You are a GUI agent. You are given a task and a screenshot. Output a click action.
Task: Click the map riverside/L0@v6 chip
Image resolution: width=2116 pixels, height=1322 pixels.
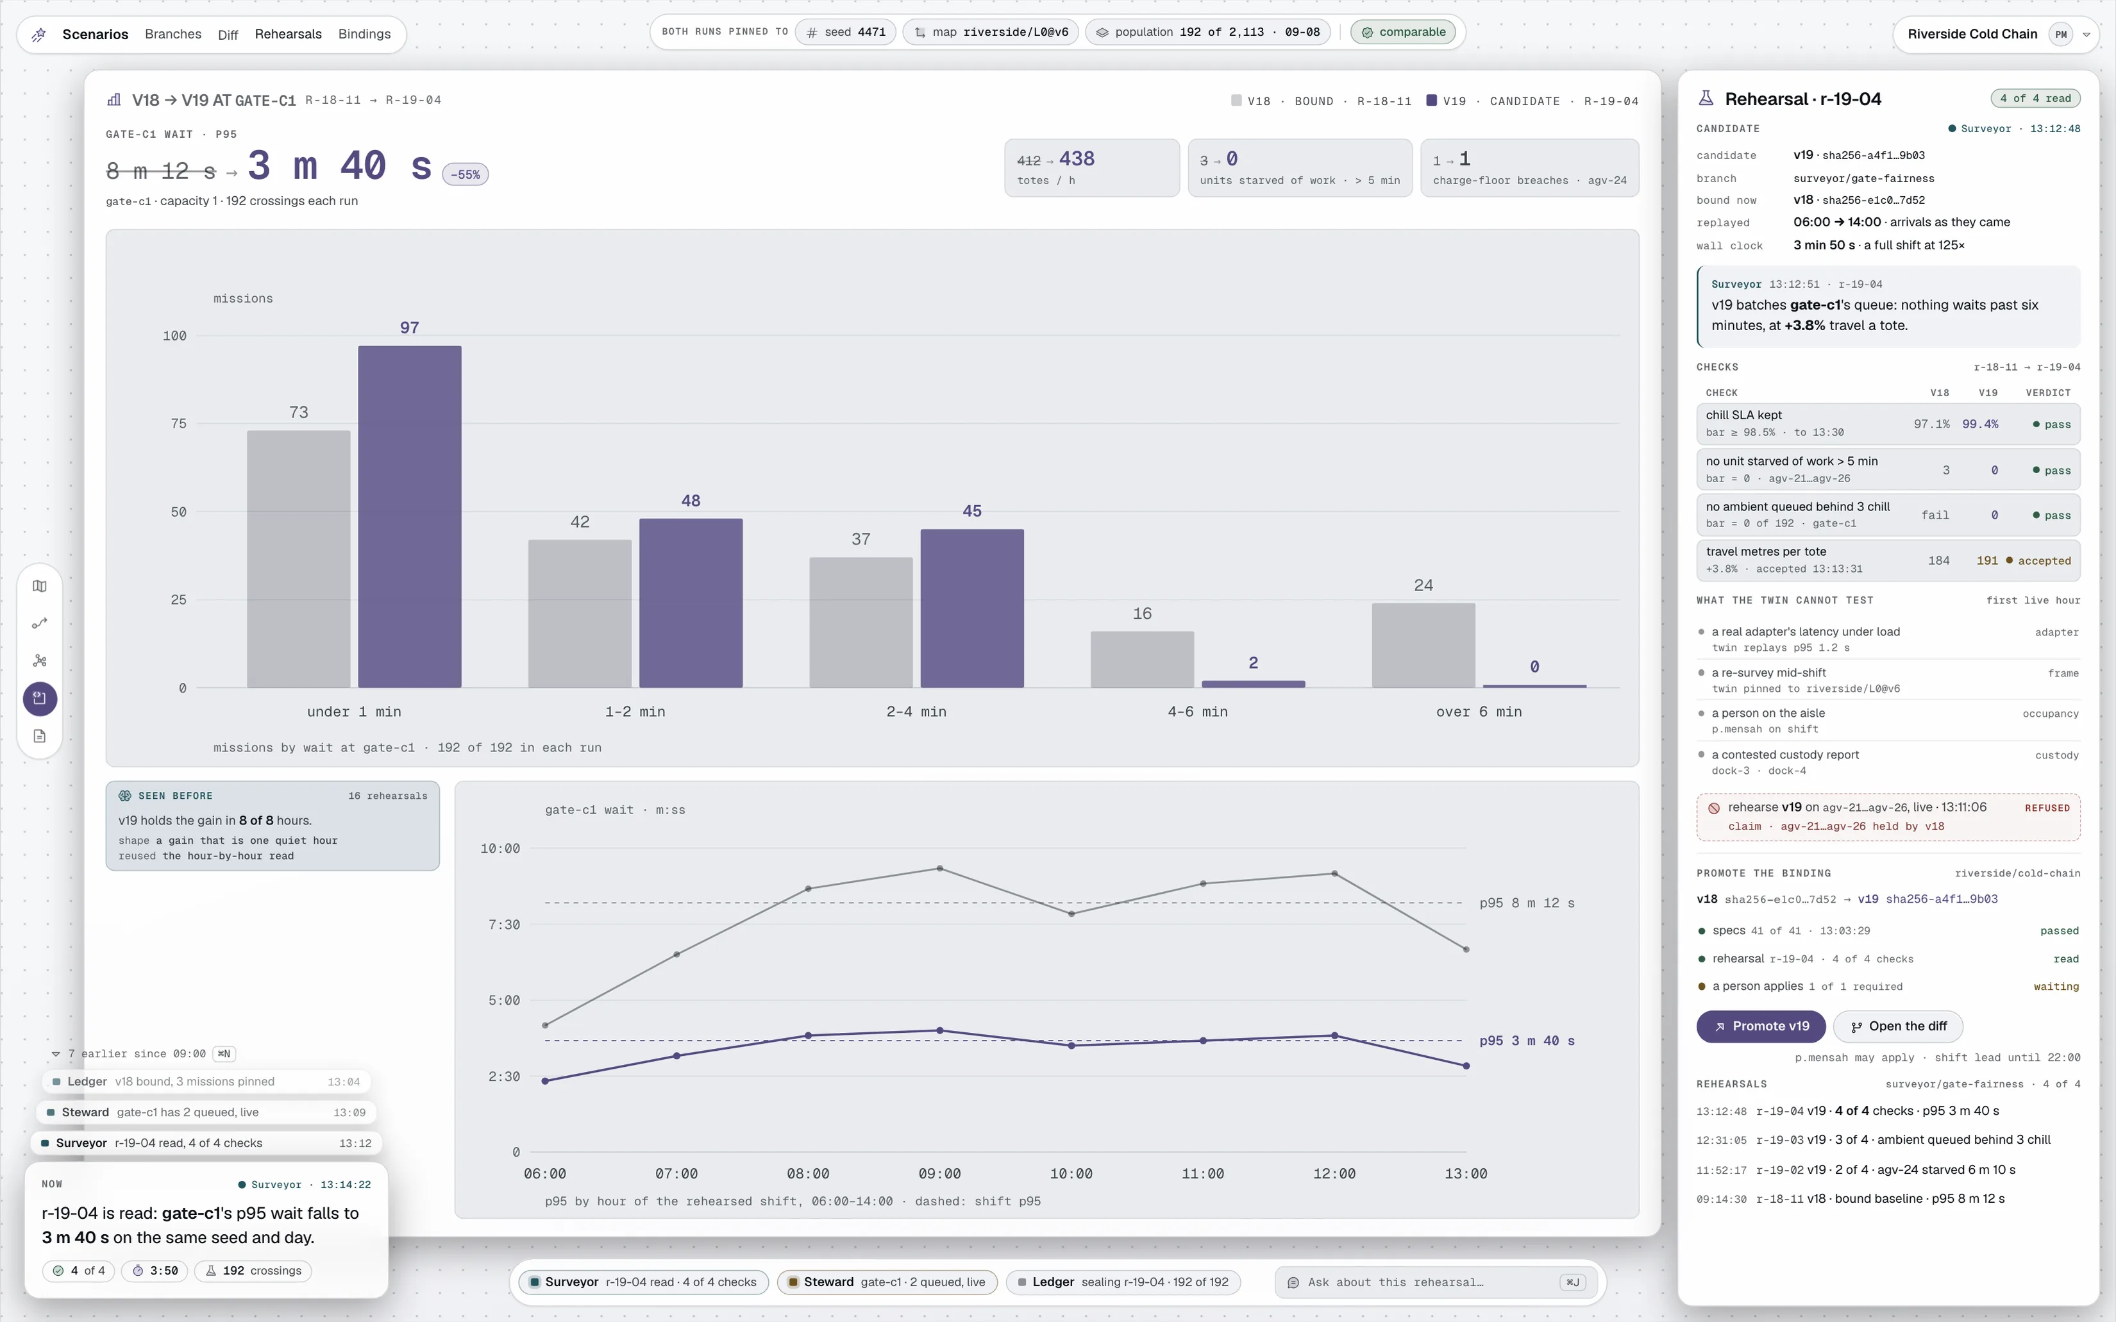991,32
